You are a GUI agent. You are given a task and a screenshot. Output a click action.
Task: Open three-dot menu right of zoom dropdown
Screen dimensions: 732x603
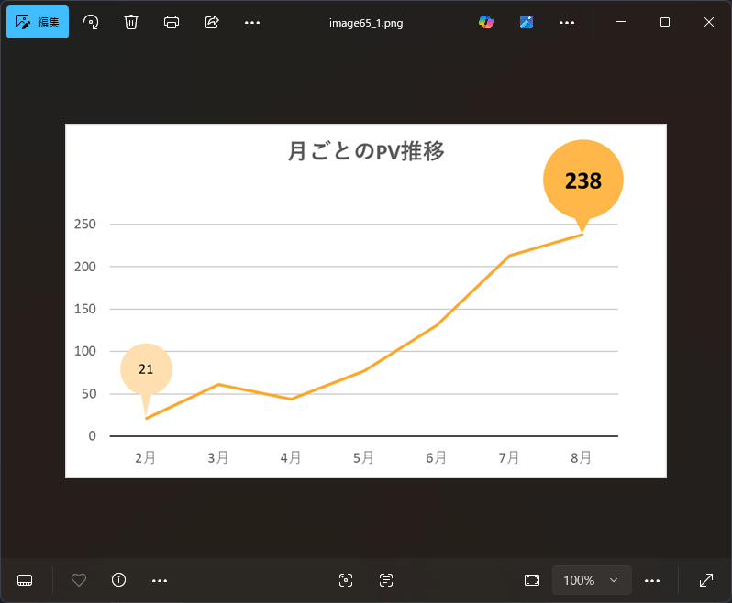[652, 580]
